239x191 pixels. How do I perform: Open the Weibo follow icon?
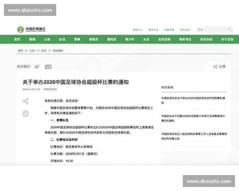point(37,67)
